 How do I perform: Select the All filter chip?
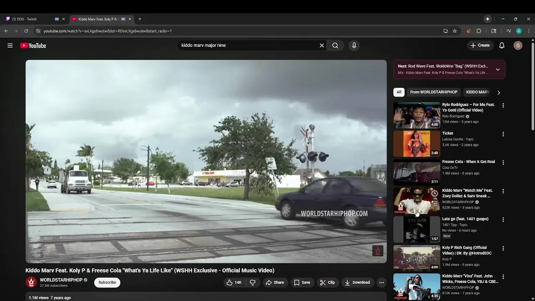[399, 92]
